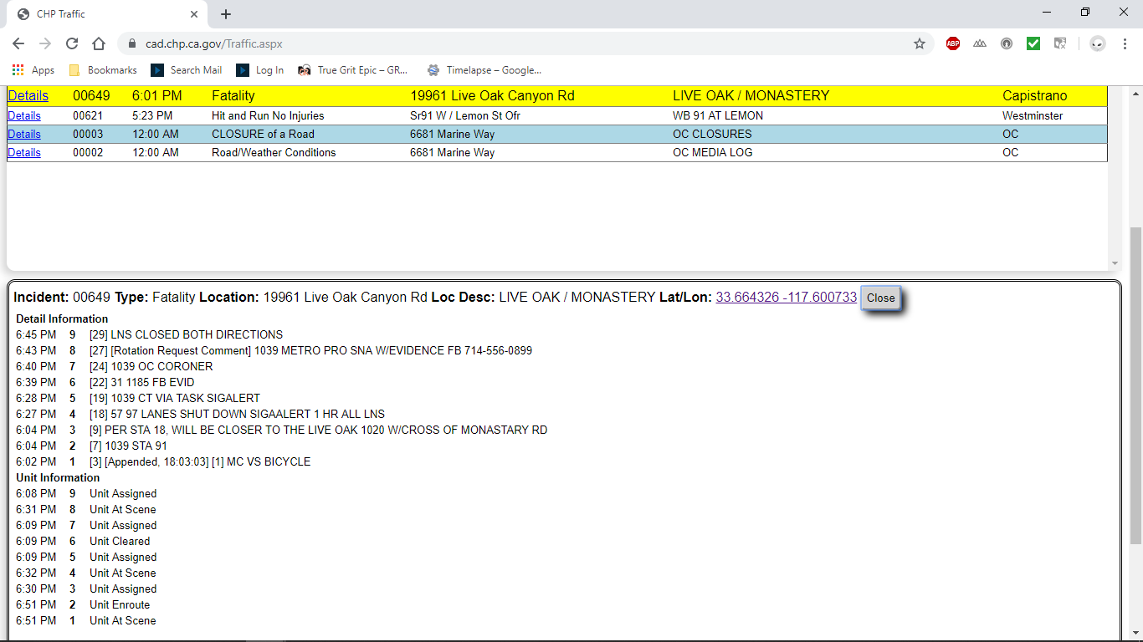Open the green checkmark extension
The width and height of the screenshot is (1143, 642).
pyautogui.click(x=1033, y=43)
